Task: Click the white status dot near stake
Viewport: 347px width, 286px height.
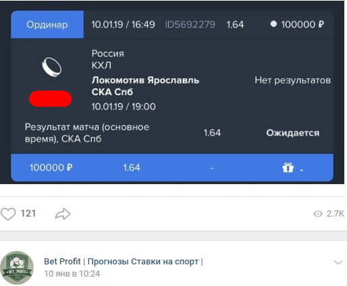Action: pyautogui.click(x=273, y=24)
